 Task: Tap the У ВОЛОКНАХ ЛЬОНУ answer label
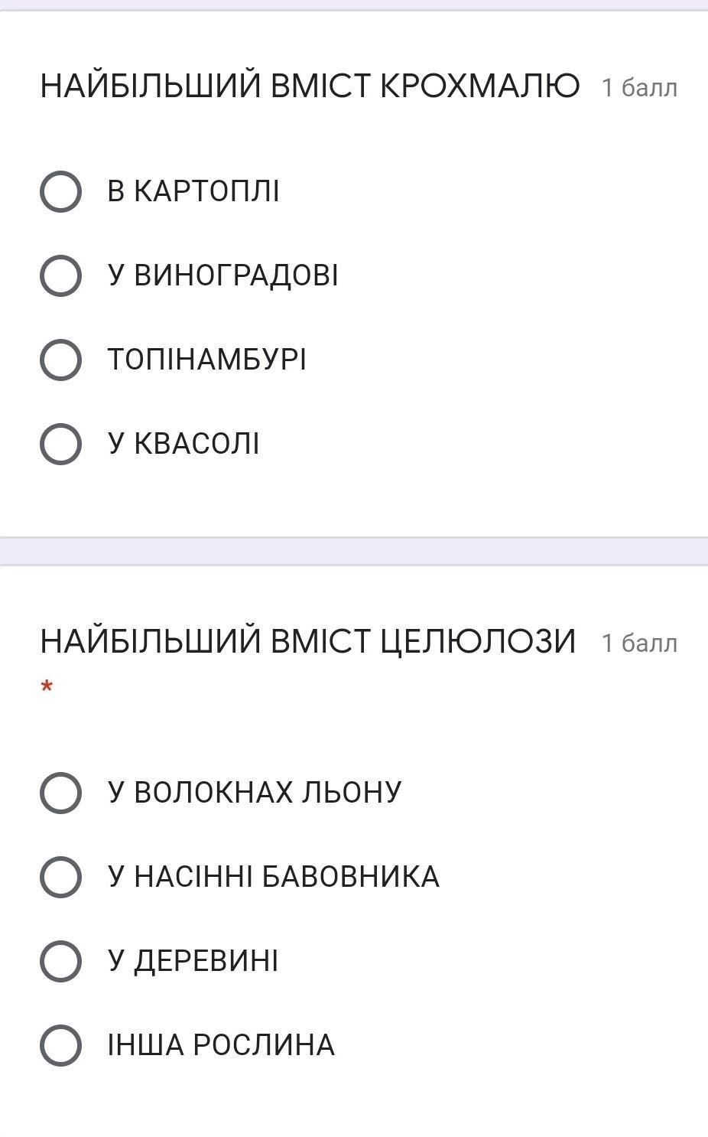(x=255, y=792)
